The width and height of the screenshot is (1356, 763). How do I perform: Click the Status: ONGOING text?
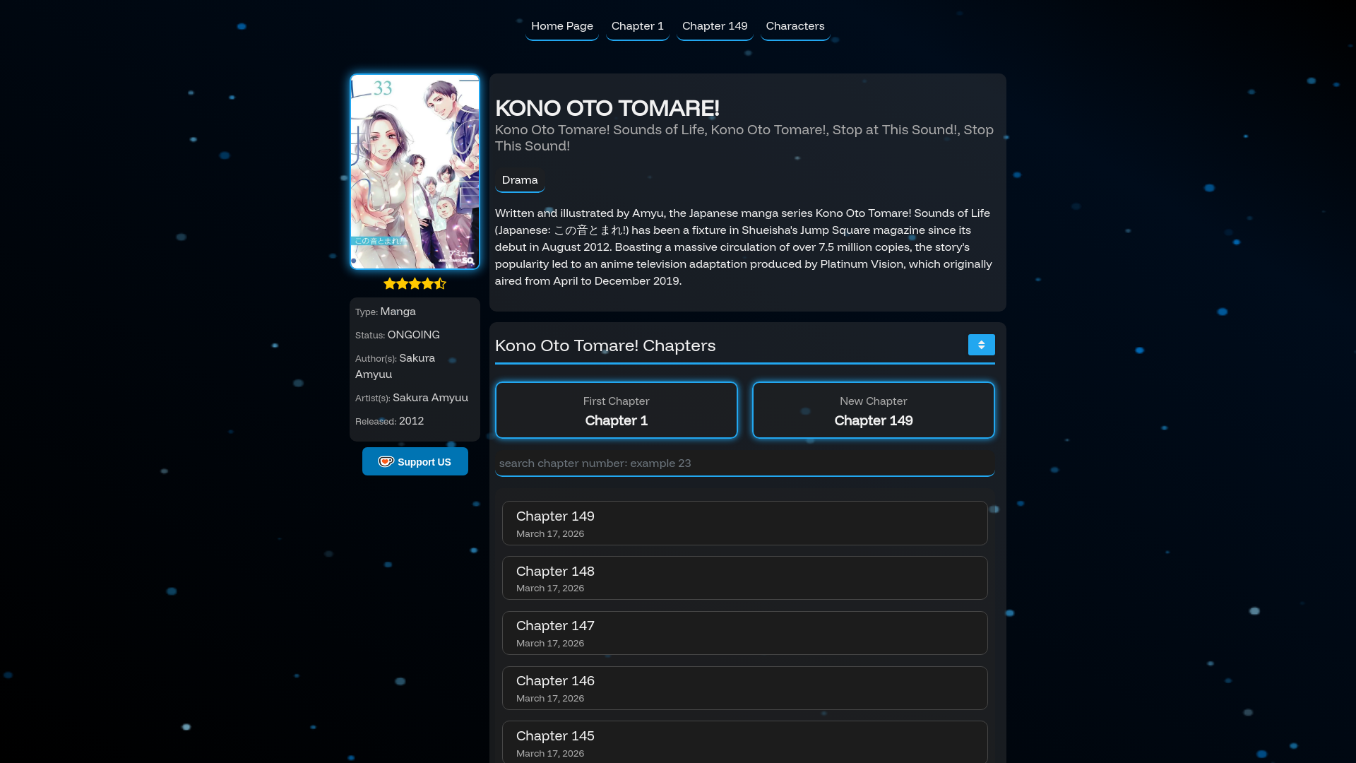398,335
